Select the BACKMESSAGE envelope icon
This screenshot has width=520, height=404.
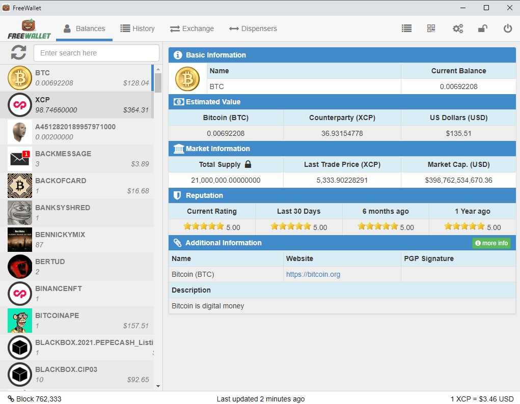point(20,159)
